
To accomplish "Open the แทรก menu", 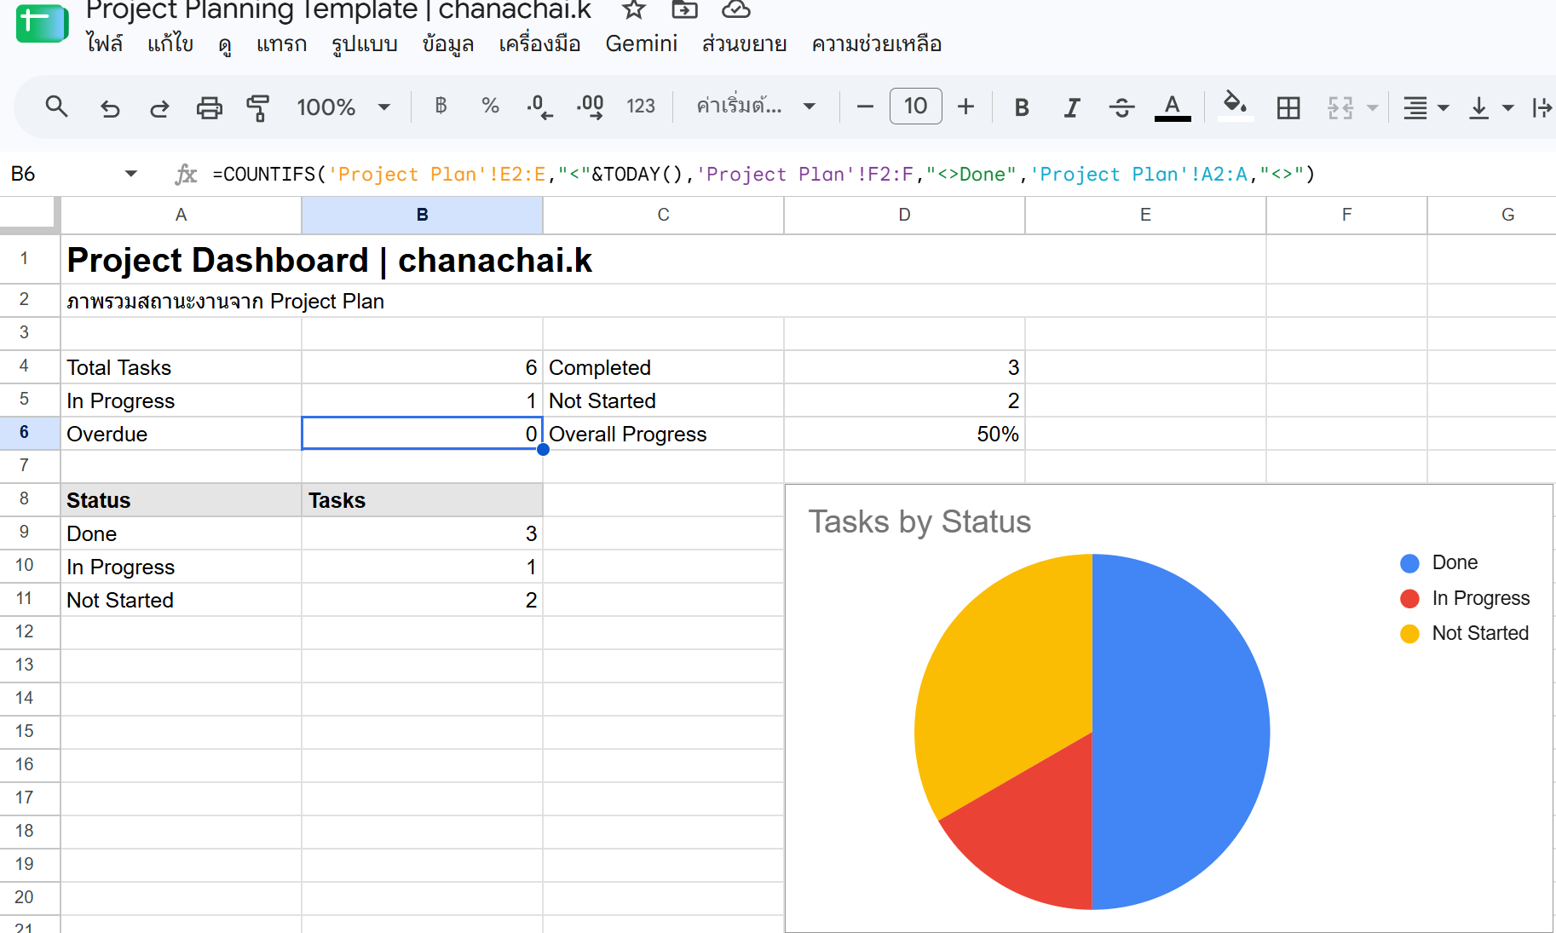I will [281, 43].
